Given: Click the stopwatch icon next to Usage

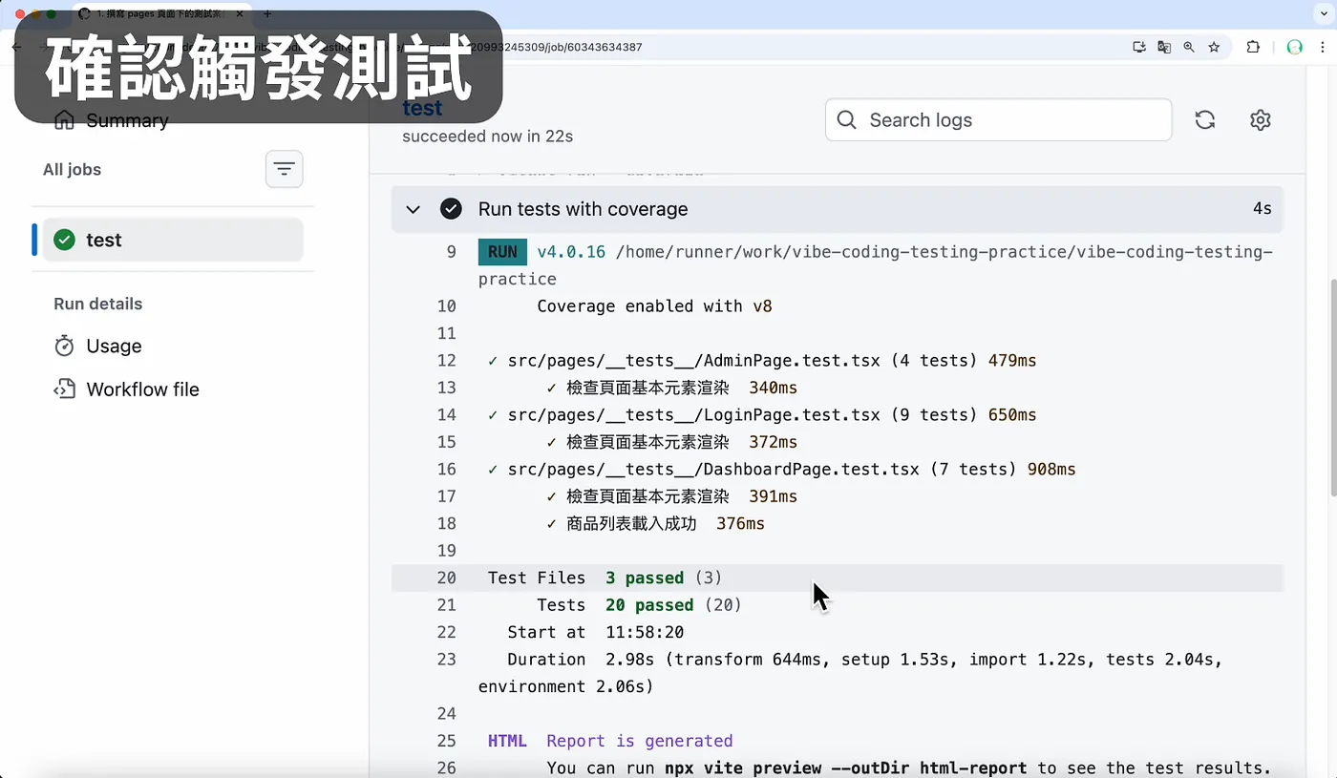Looking at the screenshot, I should [64, 346].
